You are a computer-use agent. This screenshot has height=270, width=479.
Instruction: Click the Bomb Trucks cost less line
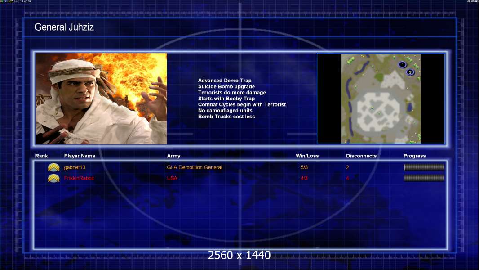226,117
